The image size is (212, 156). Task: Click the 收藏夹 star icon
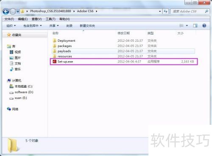coord(9,35)
